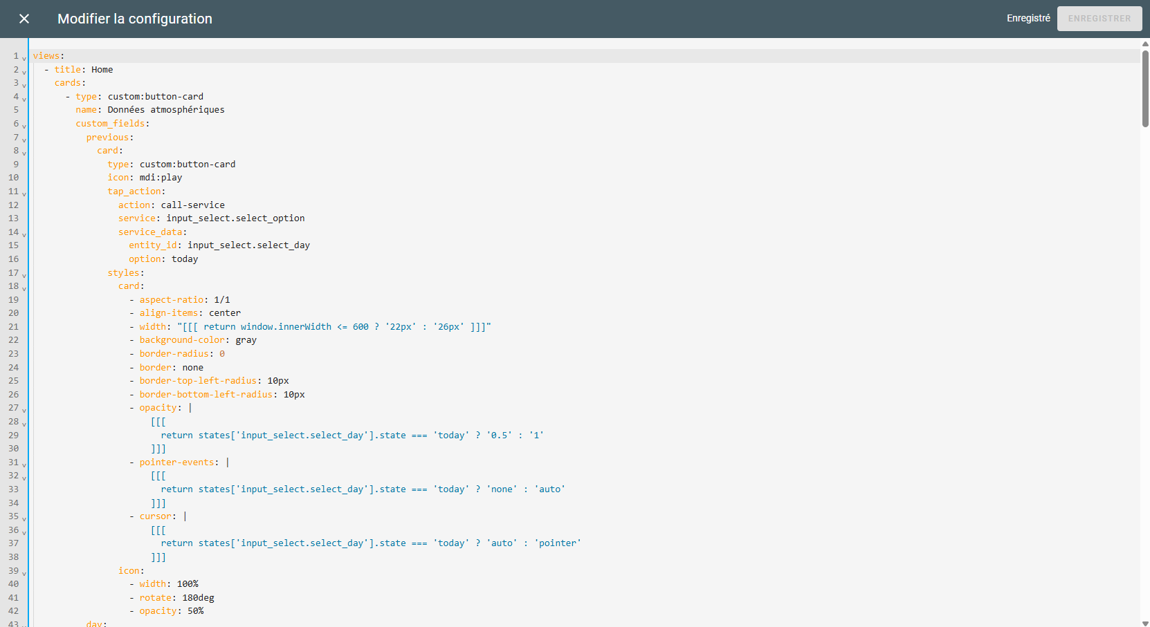This screenshot has width=1150, height=627.
Task: Click the text 'Données atmosphériques'
Action: tap(166, 110)
